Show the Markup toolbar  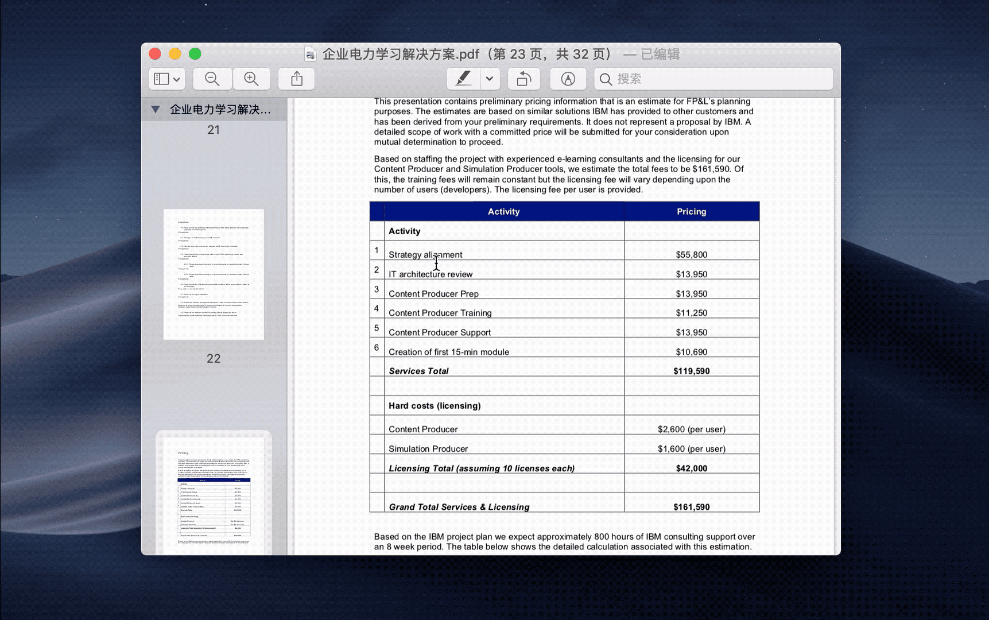(x=568, y=79)
